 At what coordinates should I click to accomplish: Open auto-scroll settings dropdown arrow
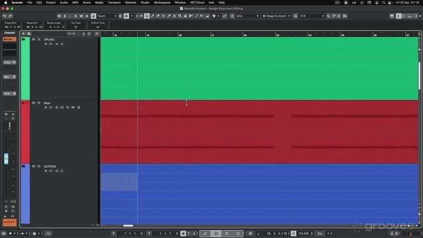click(132, 16)
